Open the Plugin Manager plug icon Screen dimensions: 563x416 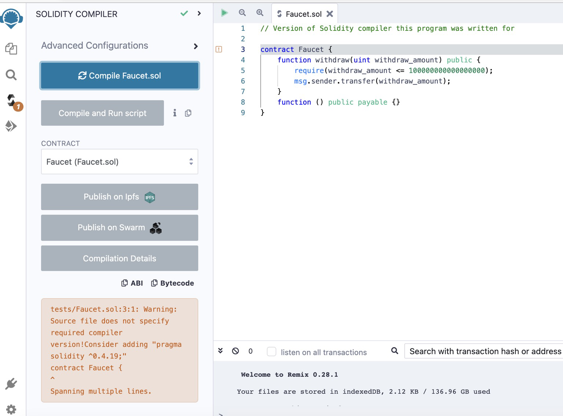[11, 384]
